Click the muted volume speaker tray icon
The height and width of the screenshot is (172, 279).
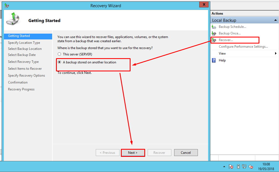point(251,166)
